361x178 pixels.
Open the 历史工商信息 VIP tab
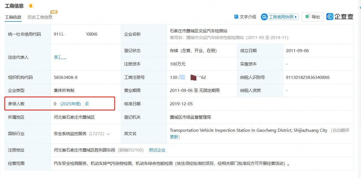coord(40,17)
